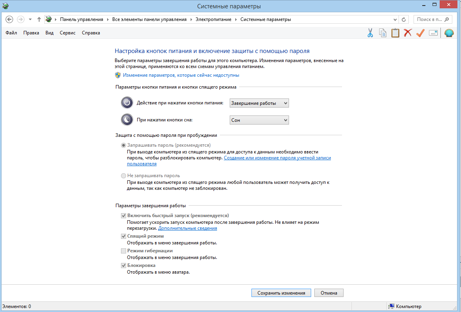Go up one level with the up arrow
Image resolution: width=461 pixels, height=312 pixels.
[x=39, y=19]
